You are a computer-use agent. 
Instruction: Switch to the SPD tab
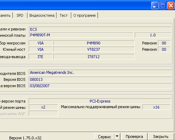coord(20,15)
